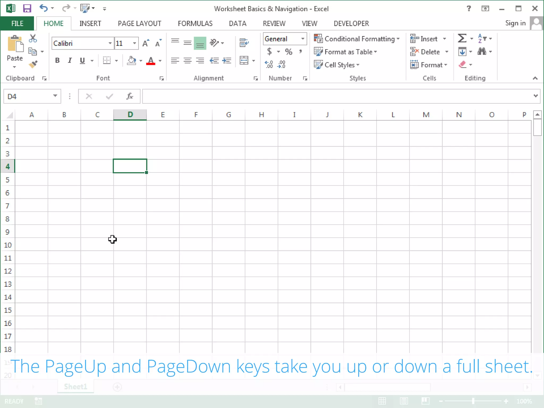
Task: Expand the Conditional Formatting menu
Action: pos(357,39)
